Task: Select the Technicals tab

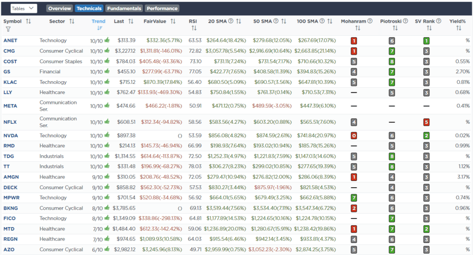Action: (89, 8)
